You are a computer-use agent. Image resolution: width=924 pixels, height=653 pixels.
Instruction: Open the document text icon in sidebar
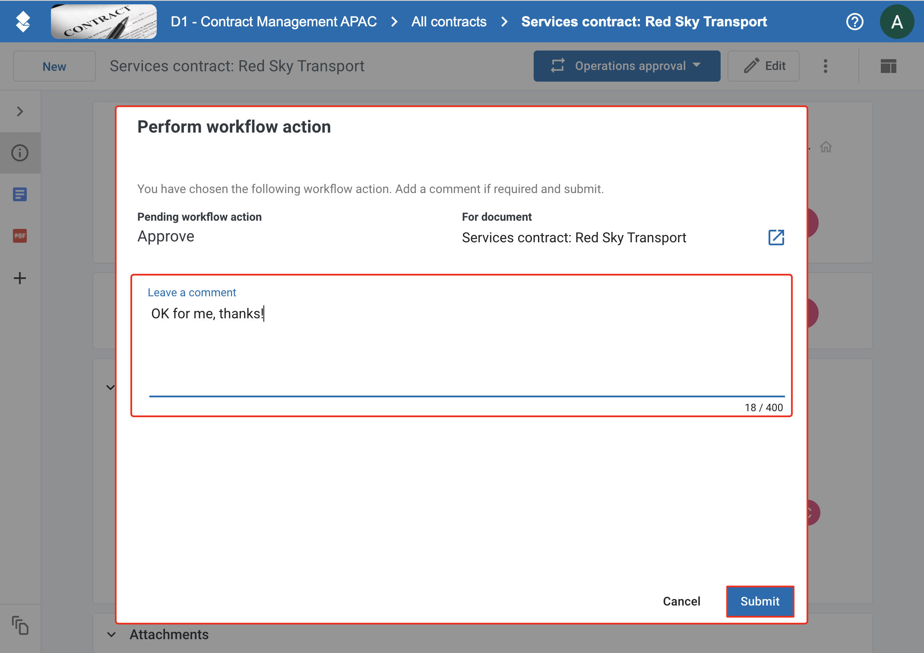point(20,194)
